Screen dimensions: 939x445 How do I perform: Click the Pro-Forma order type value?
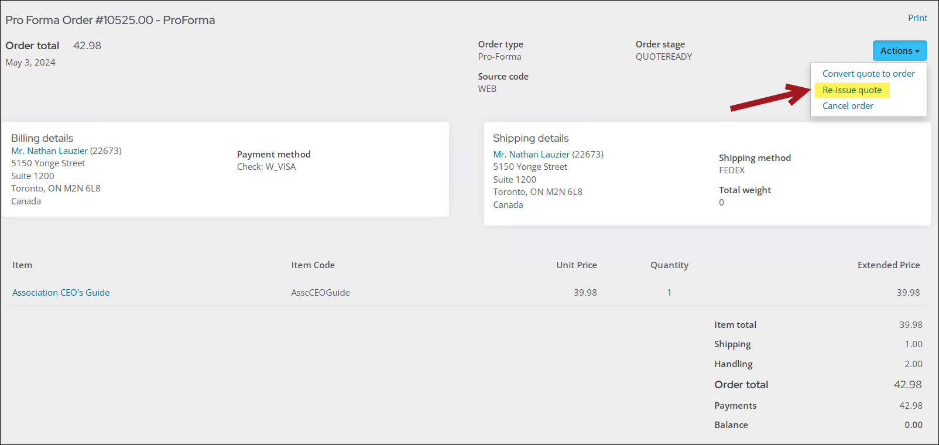[499, 57]
